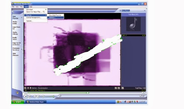Open the Radio Tuner
The width and height of the screenshot is (184, 109).
(x=15, y=39)
